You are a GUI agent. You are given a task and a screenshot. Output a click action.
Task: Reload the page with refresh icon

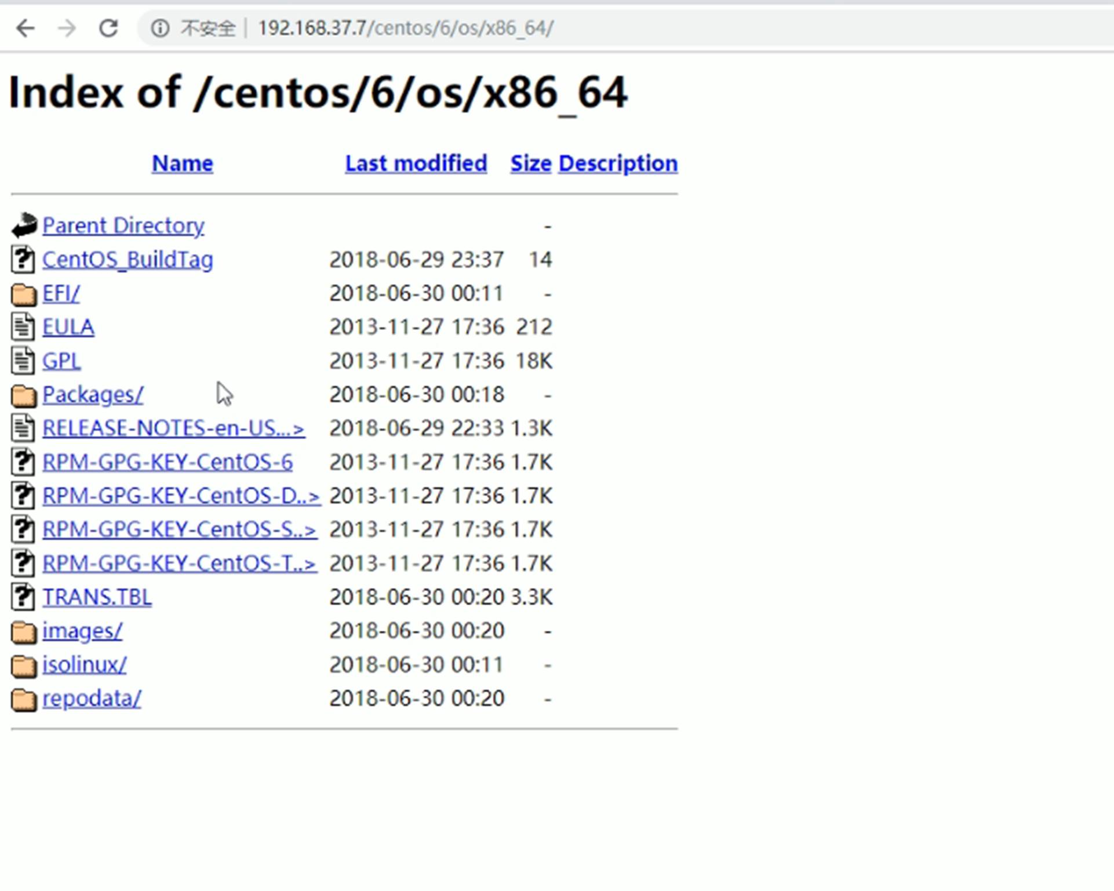tap(108, 28)
